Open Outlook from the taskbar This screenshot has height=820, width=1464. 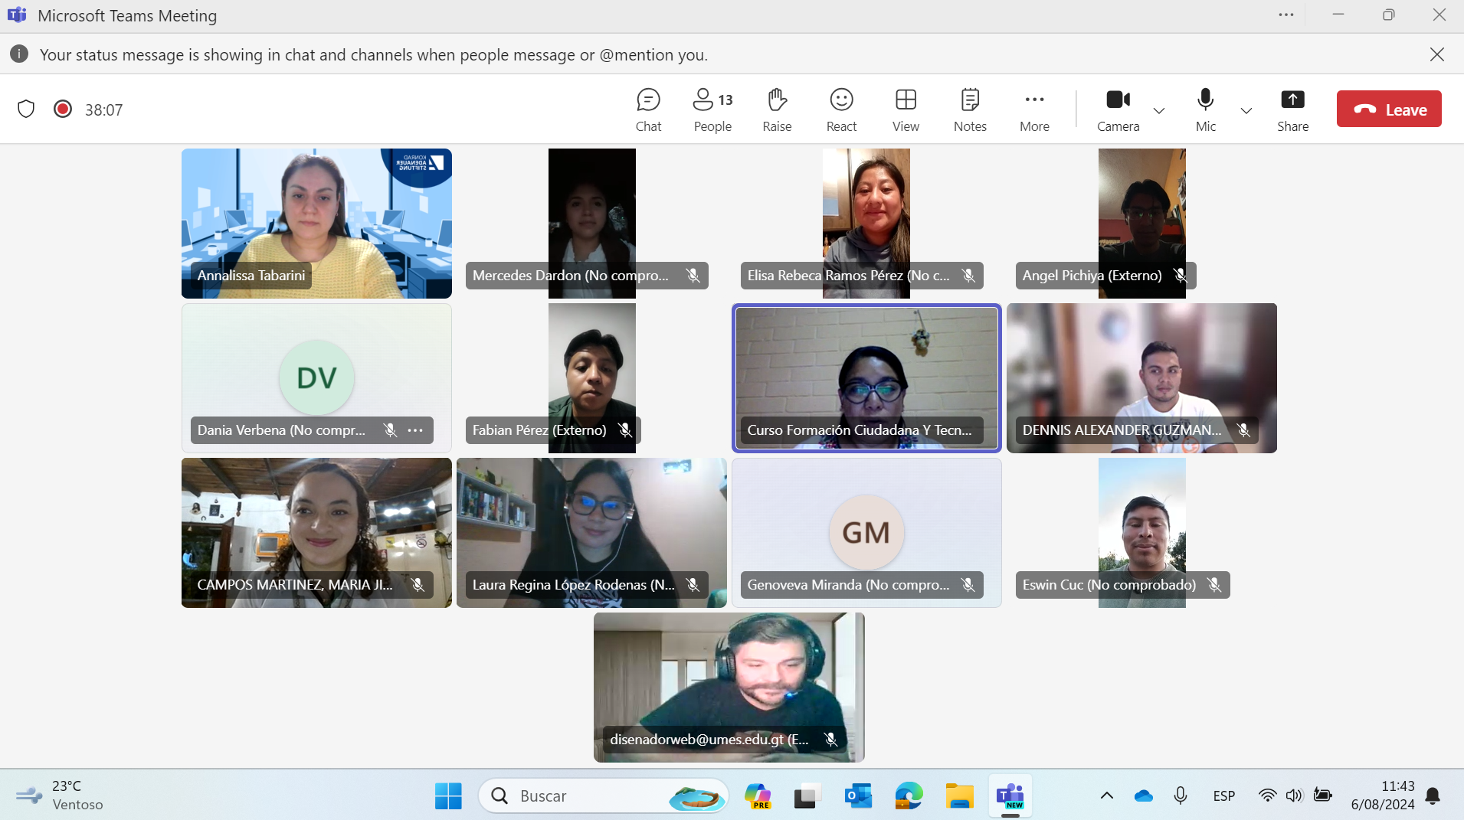click(858, 796)
